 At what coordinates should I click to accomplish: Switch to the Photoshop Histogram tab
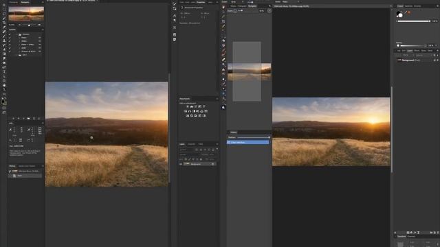tap(13, 2)
